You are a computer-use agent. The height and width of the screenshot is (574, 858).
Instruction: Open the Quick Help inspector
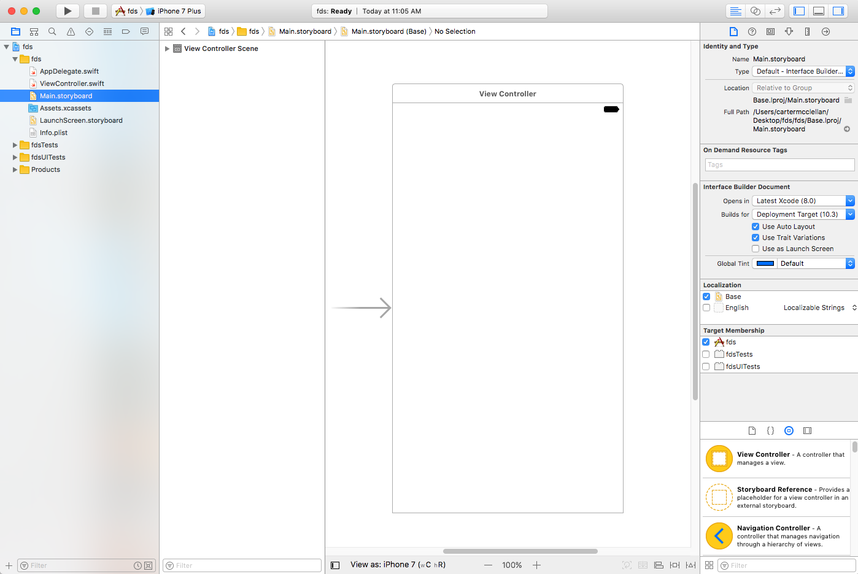coord(752,31)
